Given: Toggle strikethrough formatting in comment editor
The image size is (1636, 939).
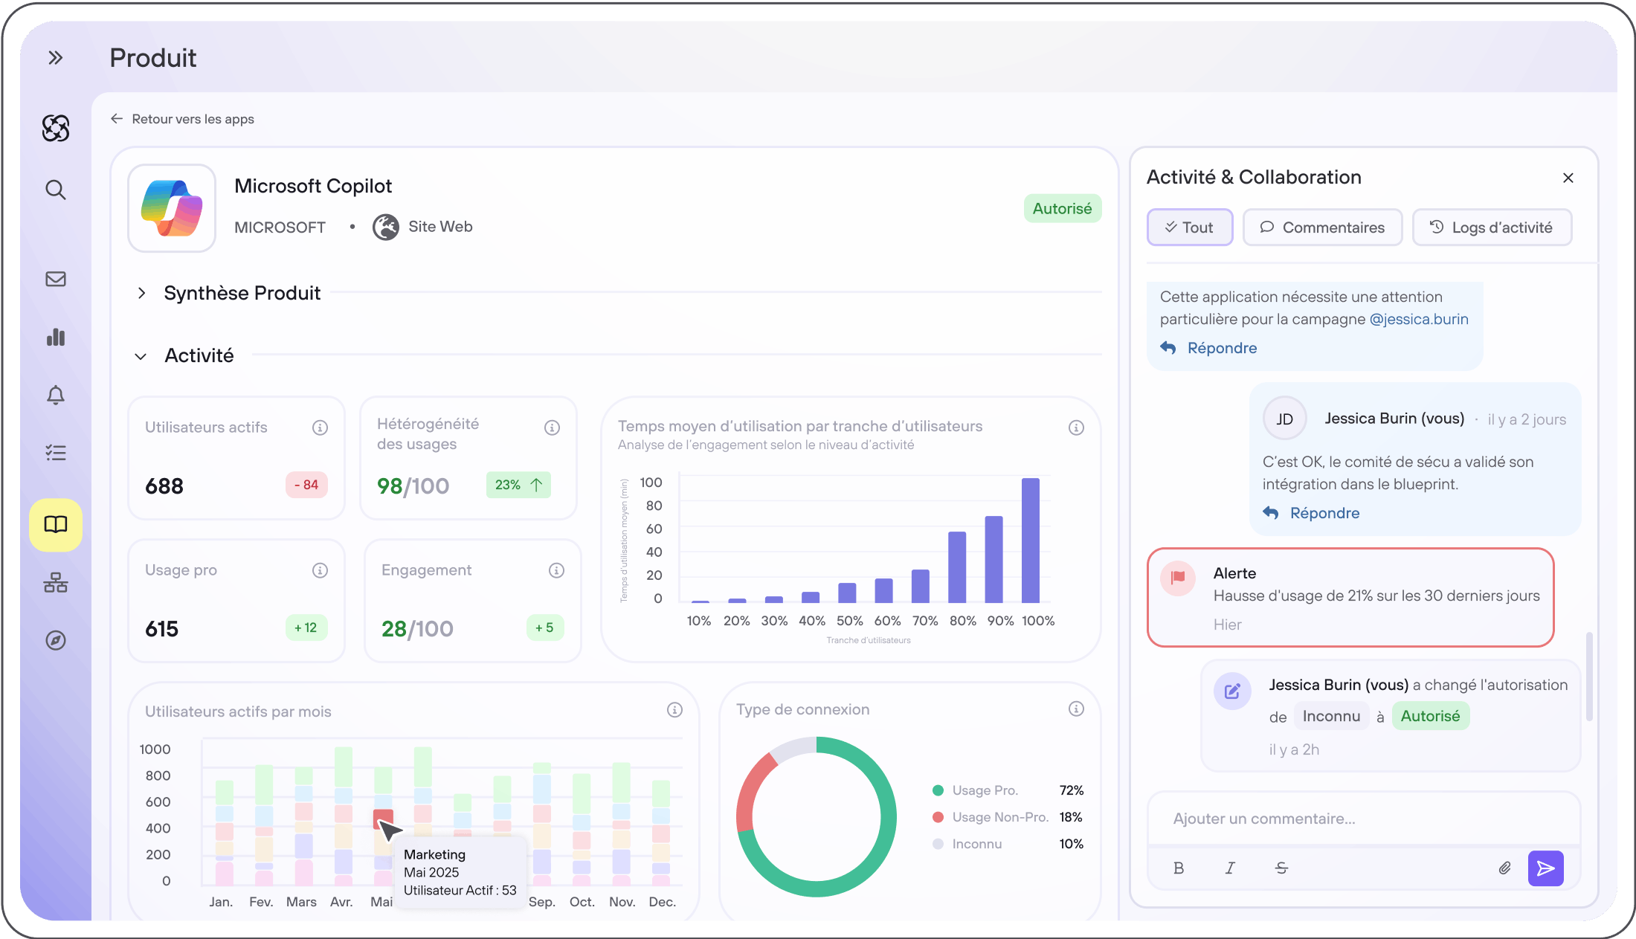Looking at the screenshot, I should coord(1281,868).
